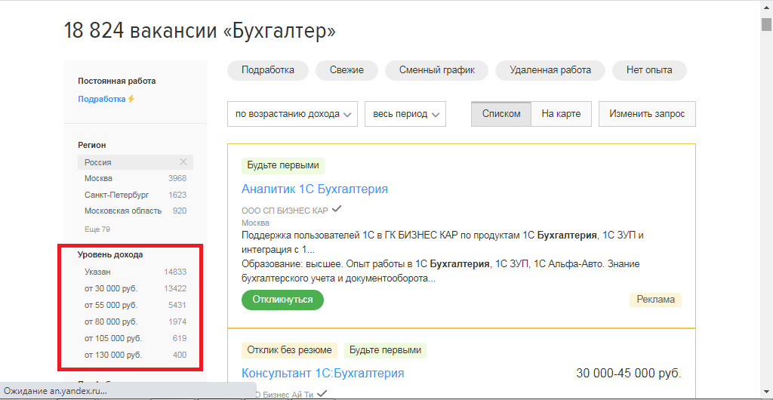Remove the Россия region filter (X icon)
The height and width of the screenshot is (400, 773).
(183, 162)
